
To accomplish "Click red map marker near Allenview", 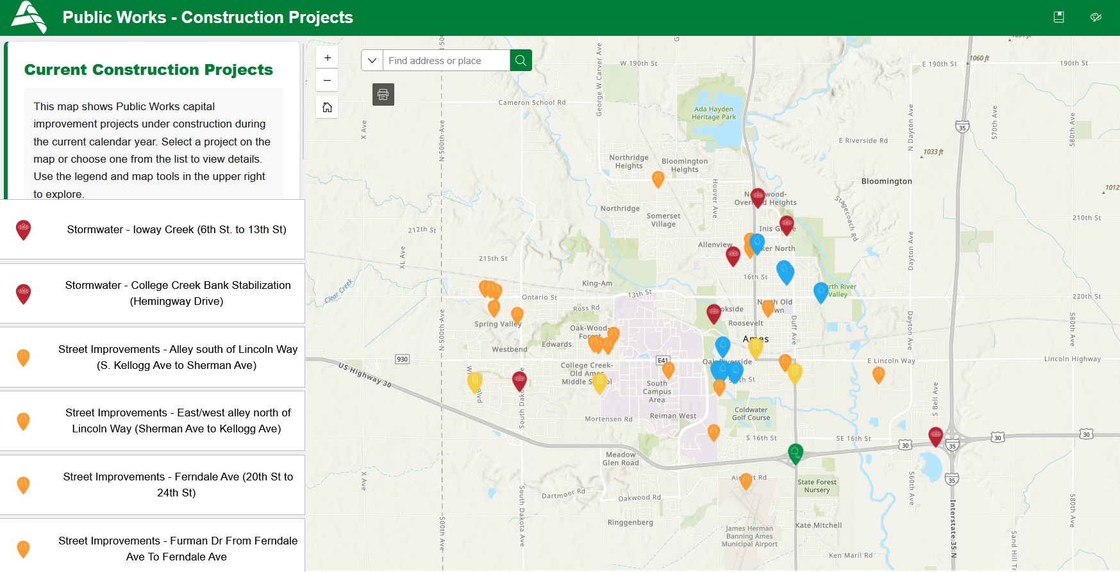I will [733, 256].
